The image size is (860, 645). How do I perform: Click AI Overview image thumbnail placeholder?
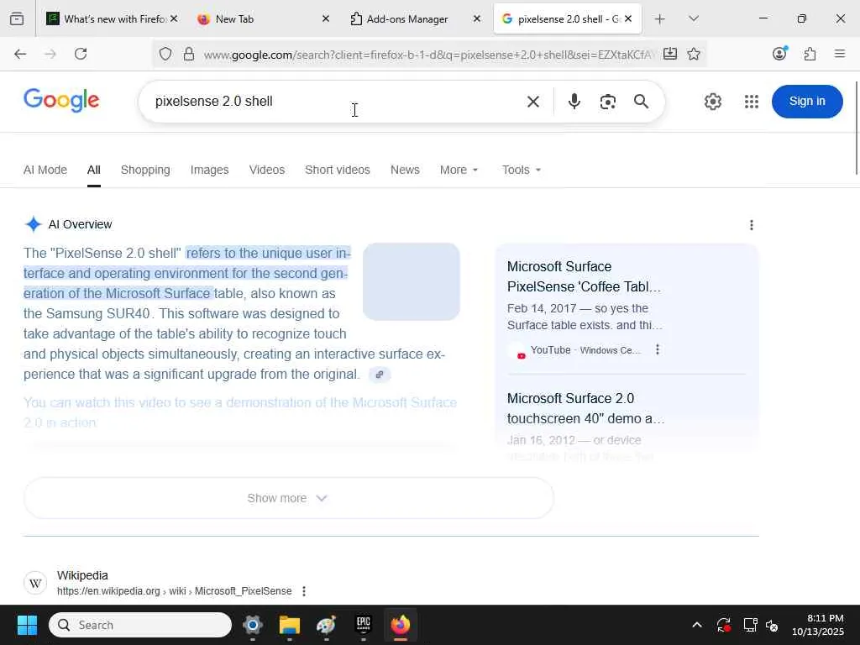412,282
